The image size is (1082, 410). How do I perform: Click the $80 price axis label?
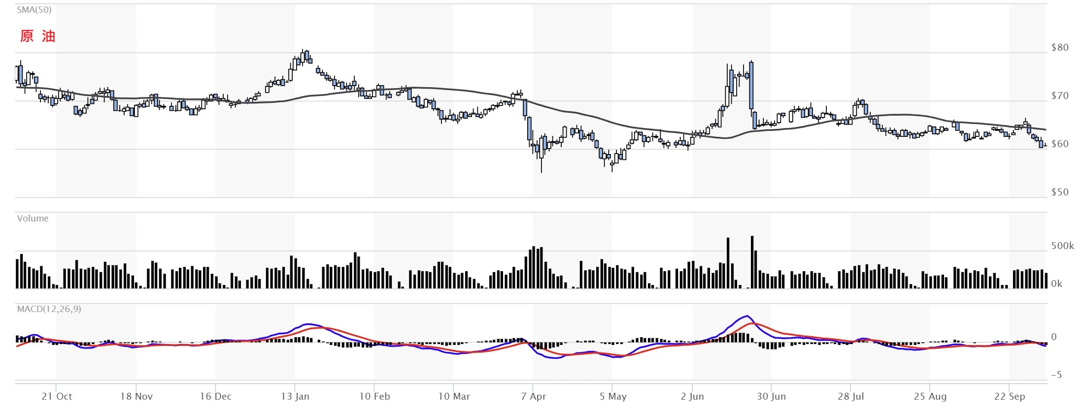click(x=1059, y=48)
